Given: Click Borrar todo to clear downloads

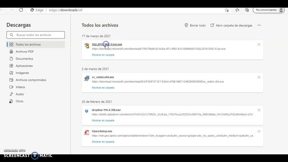Looking at the screenshot, I should click(195, 25).
